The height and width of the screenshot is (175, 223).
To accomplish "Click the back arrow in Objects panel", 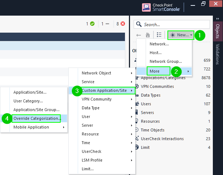I will [138, 35].
